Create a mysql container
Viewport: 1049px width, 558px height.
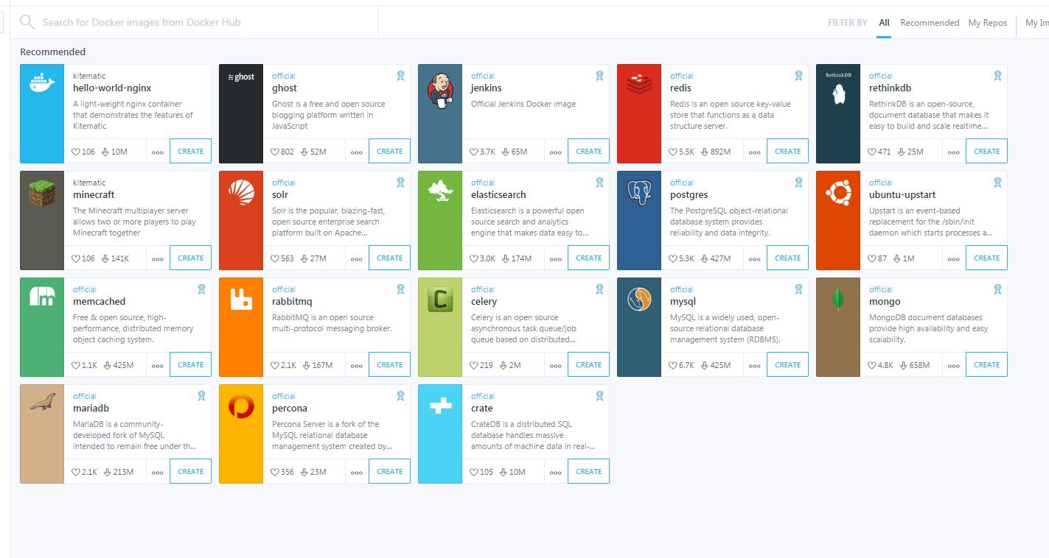(787, 364)
